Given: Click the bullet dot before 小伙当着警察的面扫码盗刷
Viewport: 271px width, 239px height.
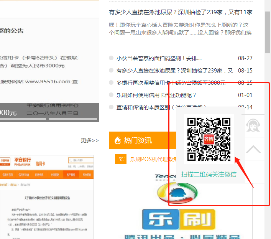Looking at the screenshot, I should [x=111, y=58].
